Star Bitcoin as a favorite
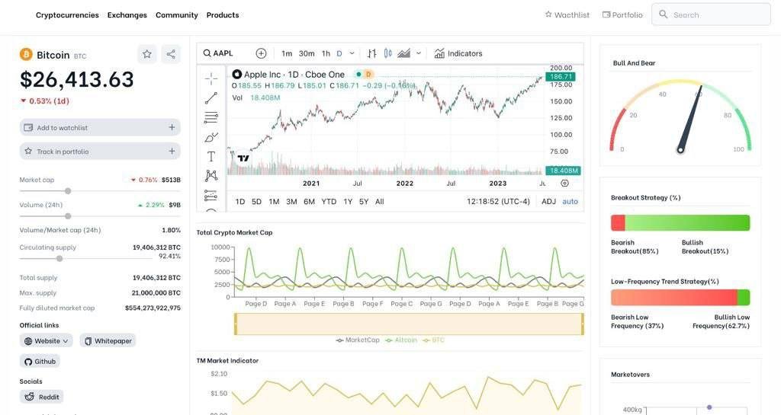The image size is (781, 415). click(x=147, y=54)
